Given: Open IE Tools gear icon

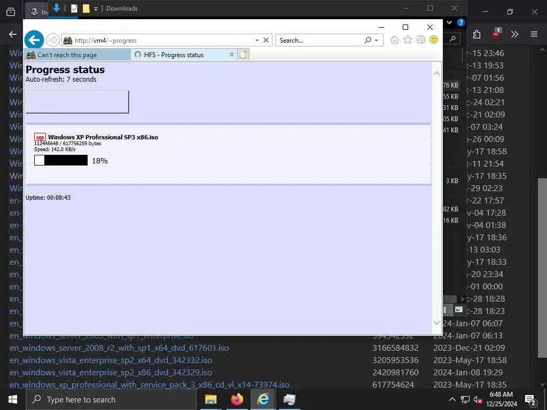Looking at the screenshot, I should pyautogui.click(x=421, y=40).
